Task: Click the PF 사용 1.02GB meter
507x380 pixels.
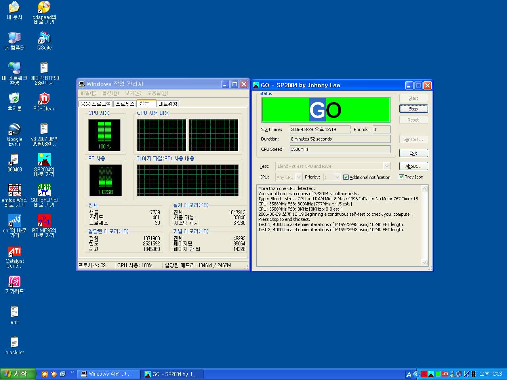Action: pos(105,180)
